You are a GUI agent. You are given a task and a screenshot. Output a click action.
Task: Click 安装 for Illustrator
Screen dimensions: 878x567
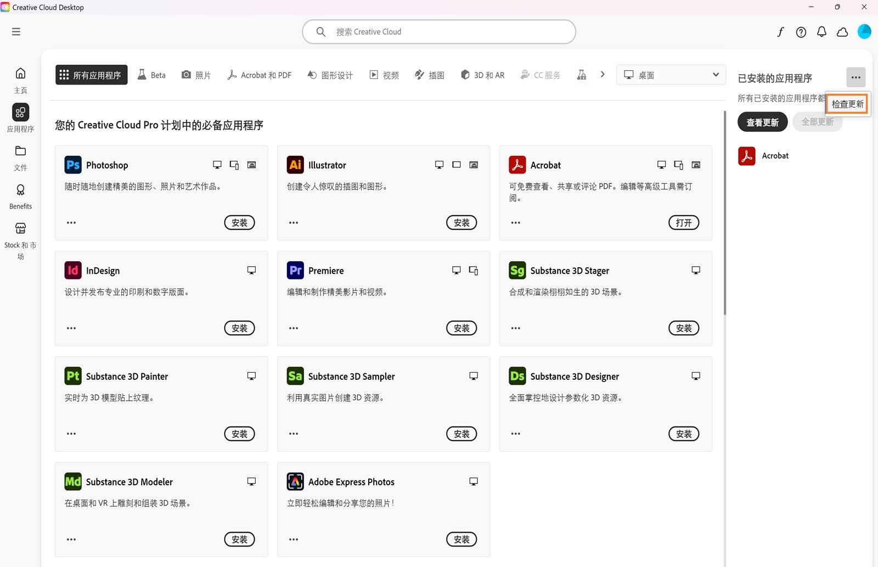coord(461,222)
